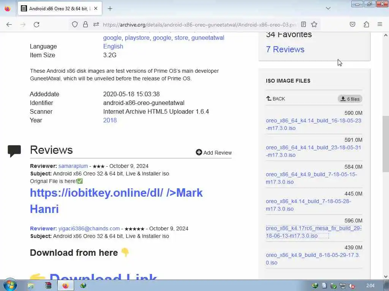The height and width of the screenshot is (291, 389).
Task: Download oreo_x86_64_k4.14_build_23-18-05-31 iso
Action: pyautogui.click(x=313, y=151)
